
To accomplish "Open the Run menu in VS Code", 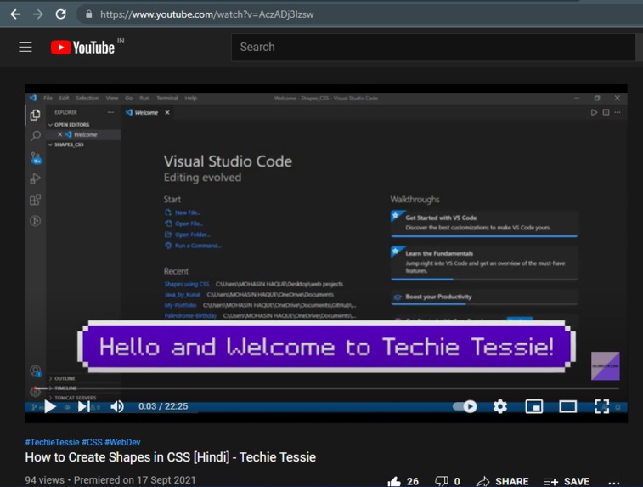I will [144, 98].
